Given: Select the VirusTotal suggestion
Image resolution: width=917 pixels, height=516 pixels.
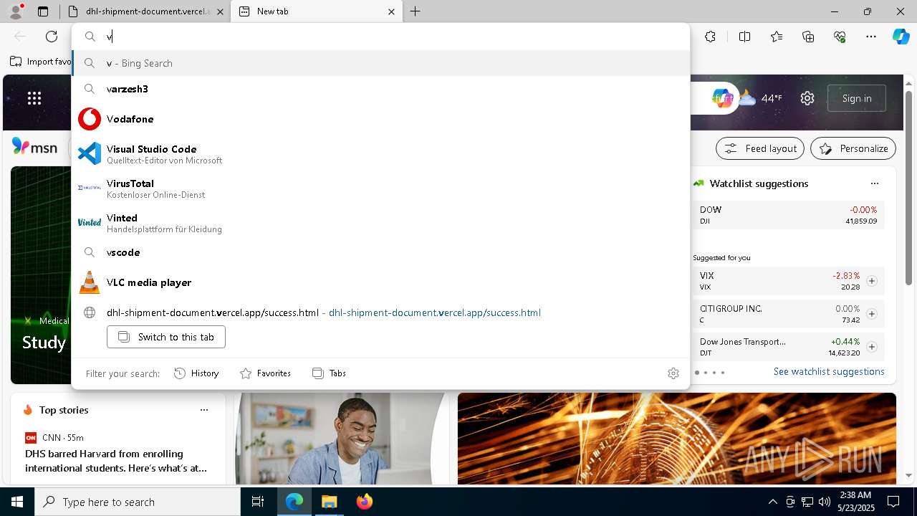Looking at the screenshot, I should (380, 188).
